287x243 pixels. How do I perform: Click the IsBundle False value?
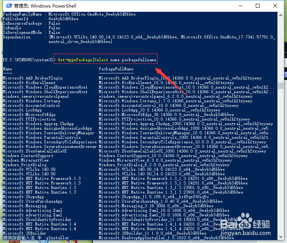[x=55, y=28]
